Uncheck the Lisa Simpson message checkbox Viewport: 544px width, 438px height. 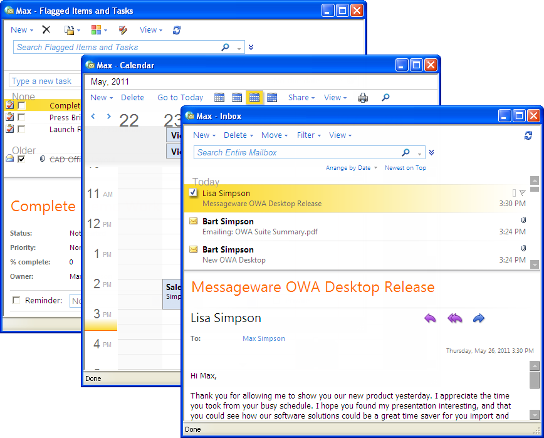pyautogui.click(x=193, y=192)
